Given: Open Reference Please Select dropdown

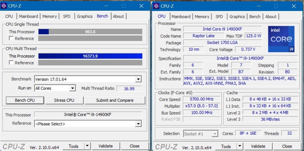Looking at the screenshot, I should [x=138, y=124].
